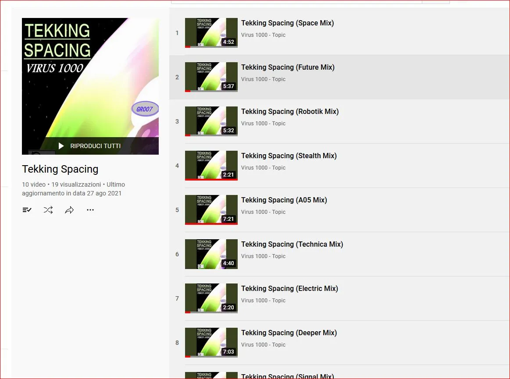Click the 7:21 duration badge on A05 Mix
510x379 pixels.
(x=228, y=219)
